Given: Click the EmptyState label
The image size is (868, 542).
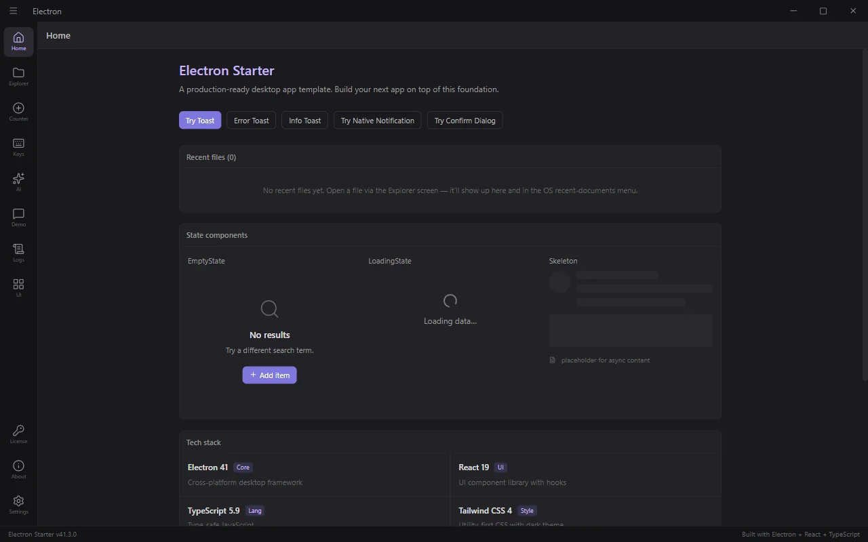Looking at the screenshot, I should [x=206, y=261].
